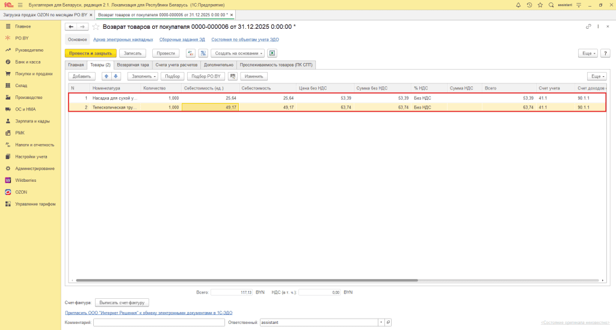Open the OZON section in sidebar
The height and width of the screenshot is (330, 616).
click(21, 192)
